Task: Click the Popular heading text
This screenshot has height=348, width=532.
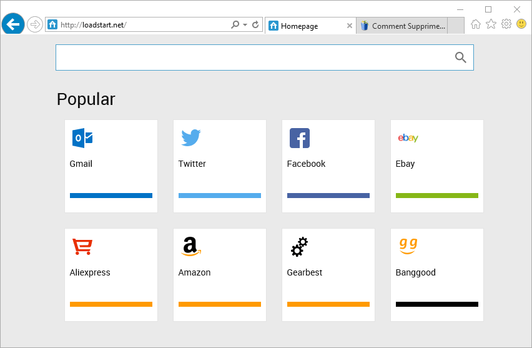Action: [86, 99]
